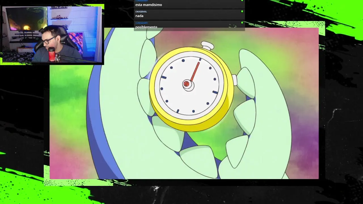The height and width of the screenshot is (204, 363).
Task: Click the streamer webcam feed
Action: pos(52,34)
